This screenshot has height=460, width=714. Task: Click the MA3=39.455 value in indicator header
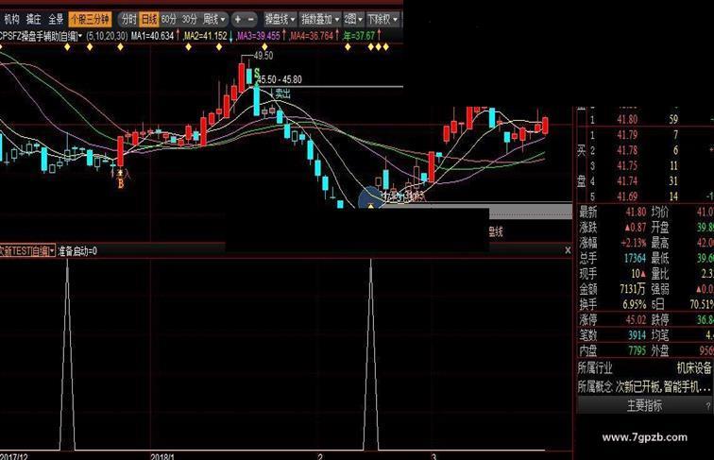[x=259, y=36]
